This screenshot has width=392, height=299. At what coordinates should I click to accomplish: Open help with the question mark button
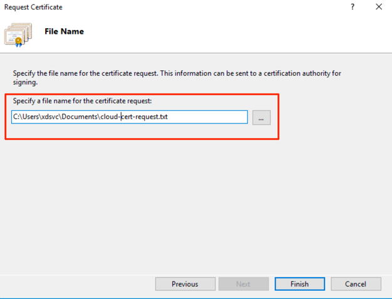point(353,7)
